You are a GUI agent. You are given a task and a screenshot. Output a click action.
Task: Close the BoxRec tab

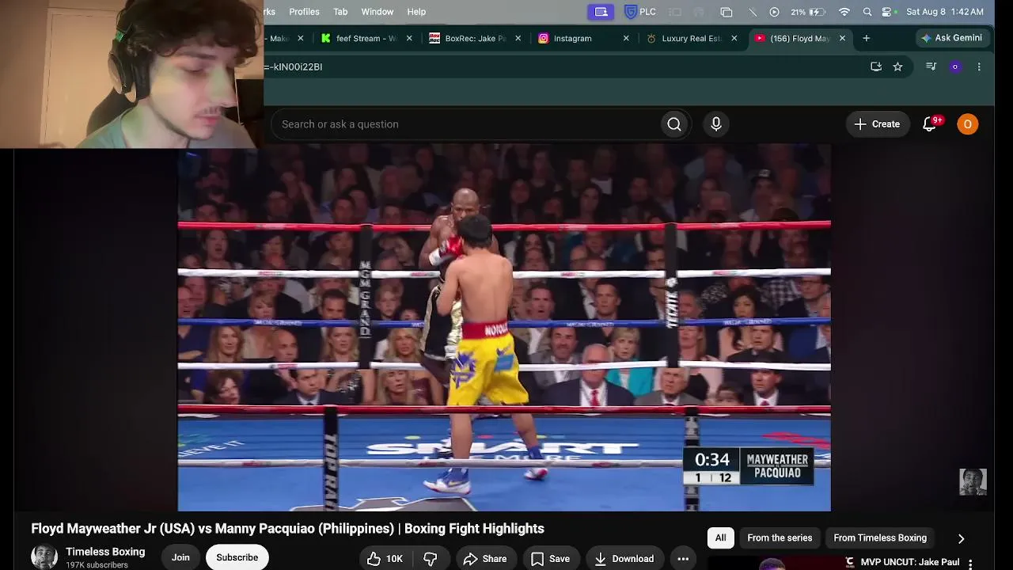click(518, 38)
